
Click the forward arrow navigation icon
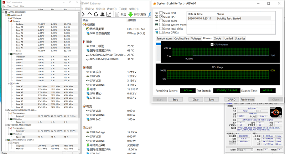[84, 14]
